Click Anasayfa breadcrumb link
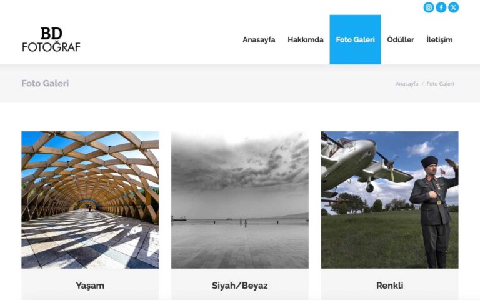Image resolution: width=480 pixels, height=300 pixels. click(407, 84)
